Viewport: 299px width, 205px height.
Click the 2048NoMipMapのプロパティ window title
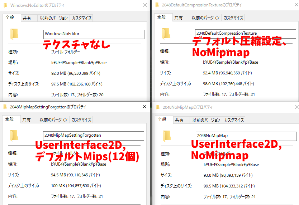[x=188, y=107]
